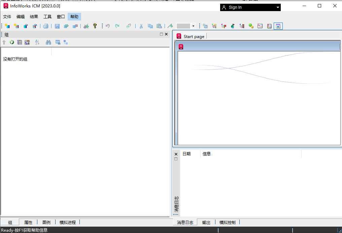Pin the message log panel
Image resolution: width=342 pixels, height=233 pixels.
tap(175, 158)
